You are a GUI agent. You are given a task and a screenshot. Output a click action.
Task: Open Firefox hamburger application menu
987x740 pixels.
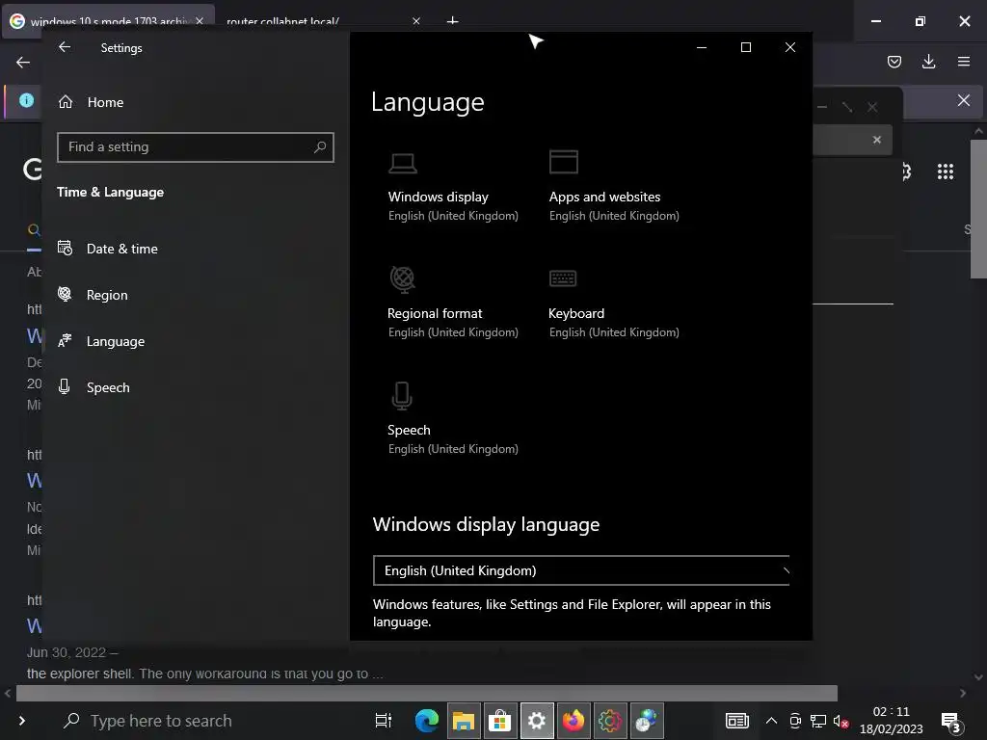point(964,62)
